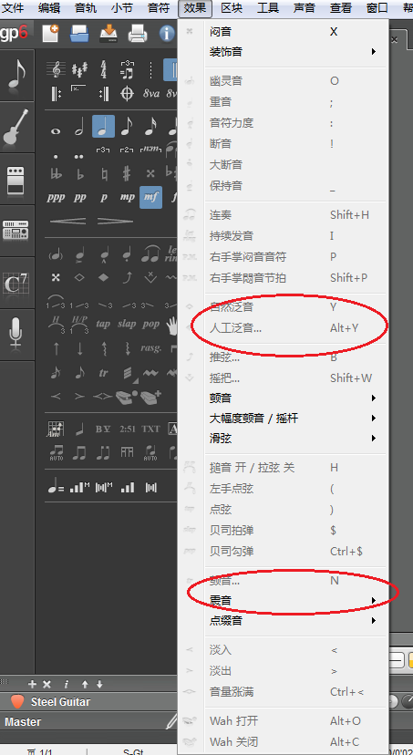The image size is (413, 755).
Task: Toggle the mf dynamic marking
Action: [150, 198]
